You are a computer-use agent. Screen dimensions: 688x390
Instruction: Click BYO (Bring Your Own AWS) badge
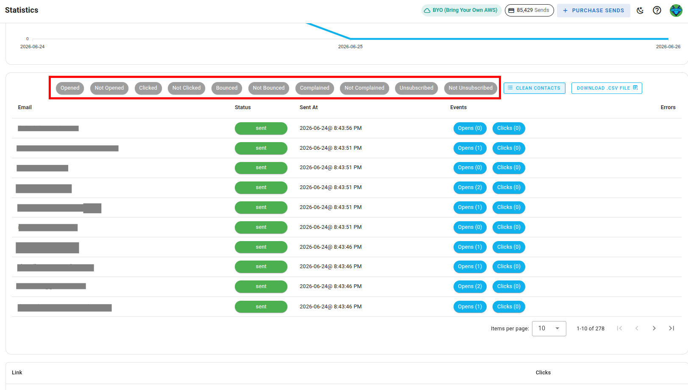461,10
